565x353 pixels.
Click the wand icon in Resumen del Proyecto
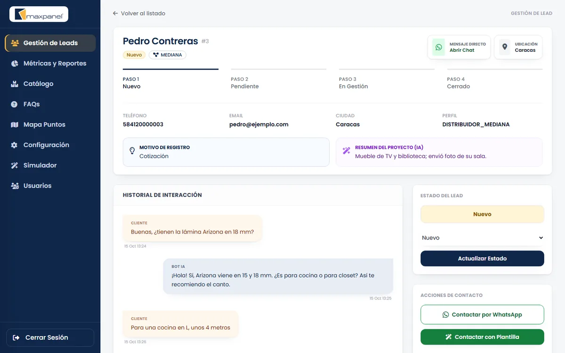(347, 151)
